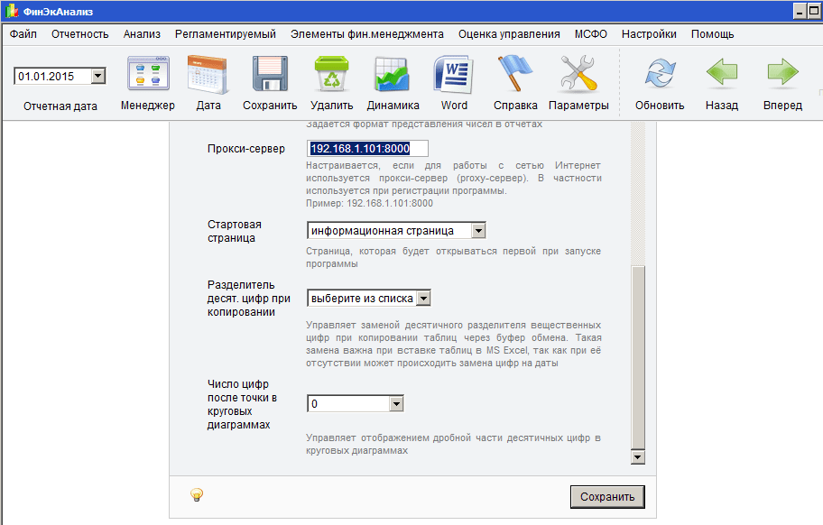Open the Помощь menu
Image resolution: width=823 pixels, height=525 pixels.
(712, 34)
